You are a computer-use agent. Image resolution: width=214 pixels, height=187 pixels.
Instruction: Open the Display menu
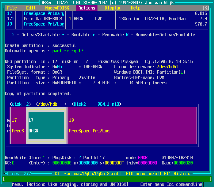[113, 8]
